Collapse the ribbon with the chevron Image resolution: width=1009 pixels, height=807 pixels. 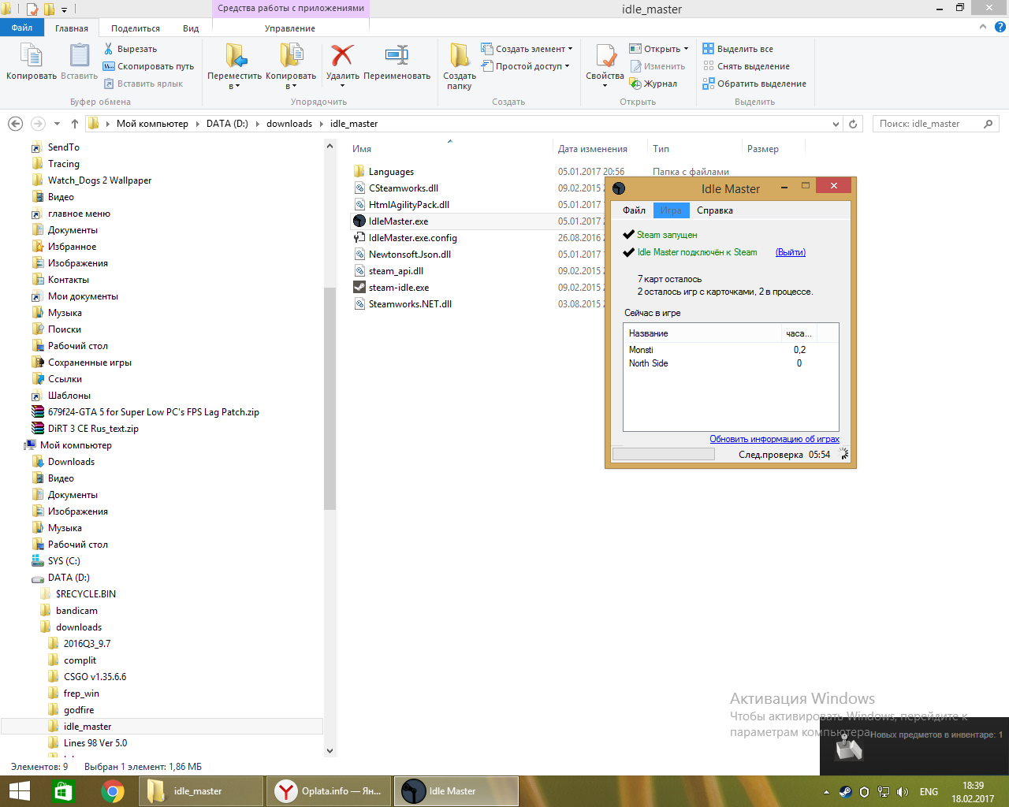[x=982, y=27]
